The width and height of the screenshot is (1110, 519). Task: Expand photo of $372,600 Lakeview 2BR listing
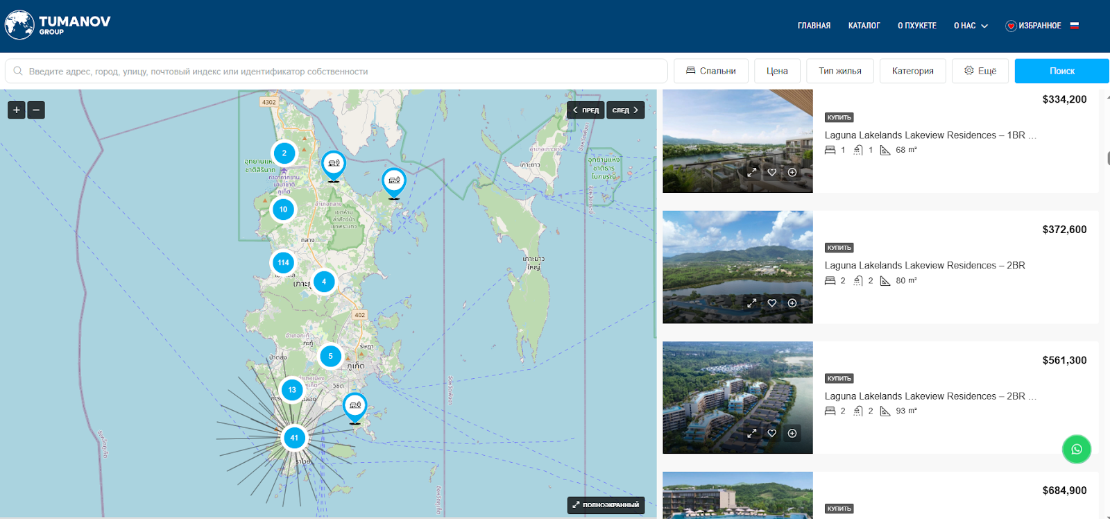point(752,303)
